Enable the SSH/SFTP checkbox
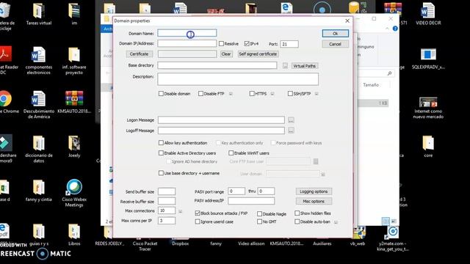Screen dimensions: 470x264 (x=290, y=94)
